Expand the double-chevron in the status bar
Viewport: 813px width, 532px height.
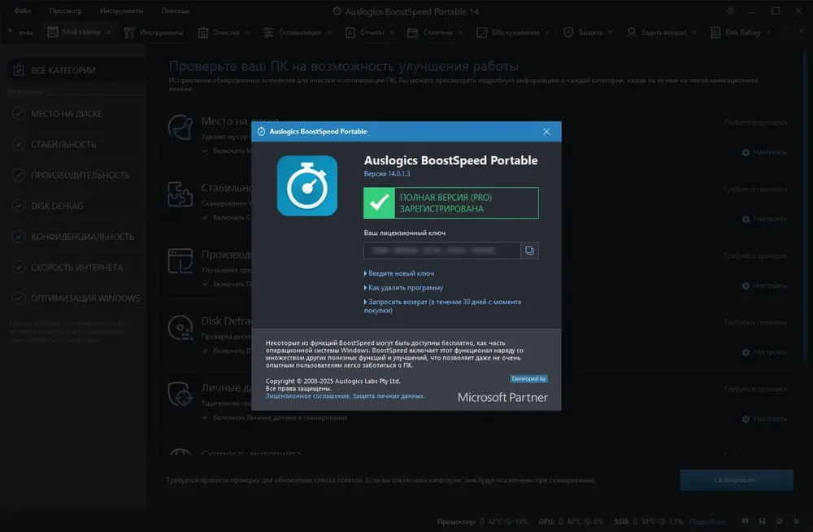[x=797, y=521]
